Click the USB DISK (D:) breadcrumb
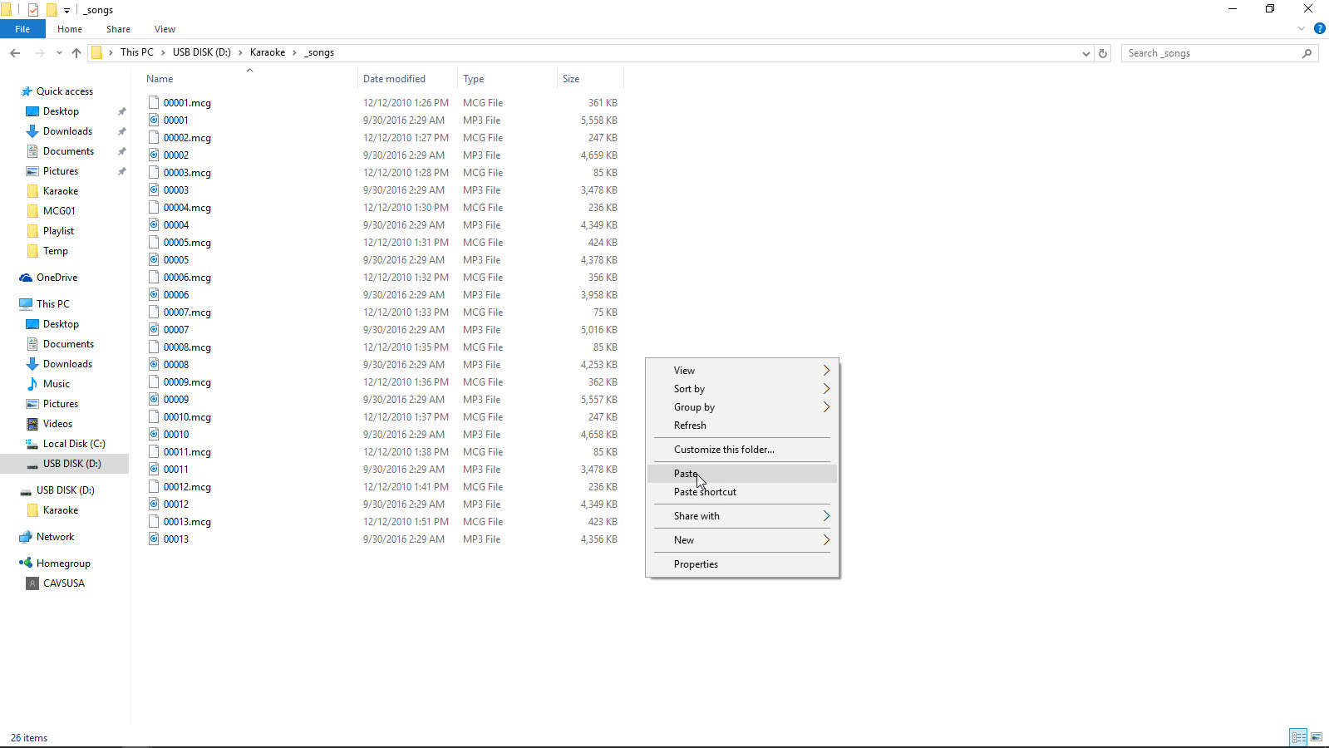This screenshot has width=1329, height=748. click(x=202, y=52)
